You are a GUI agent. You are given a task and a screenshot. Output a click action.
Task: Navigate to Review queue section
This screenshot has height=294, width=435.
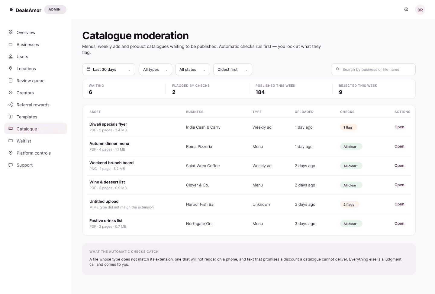(x=36, y=81)
